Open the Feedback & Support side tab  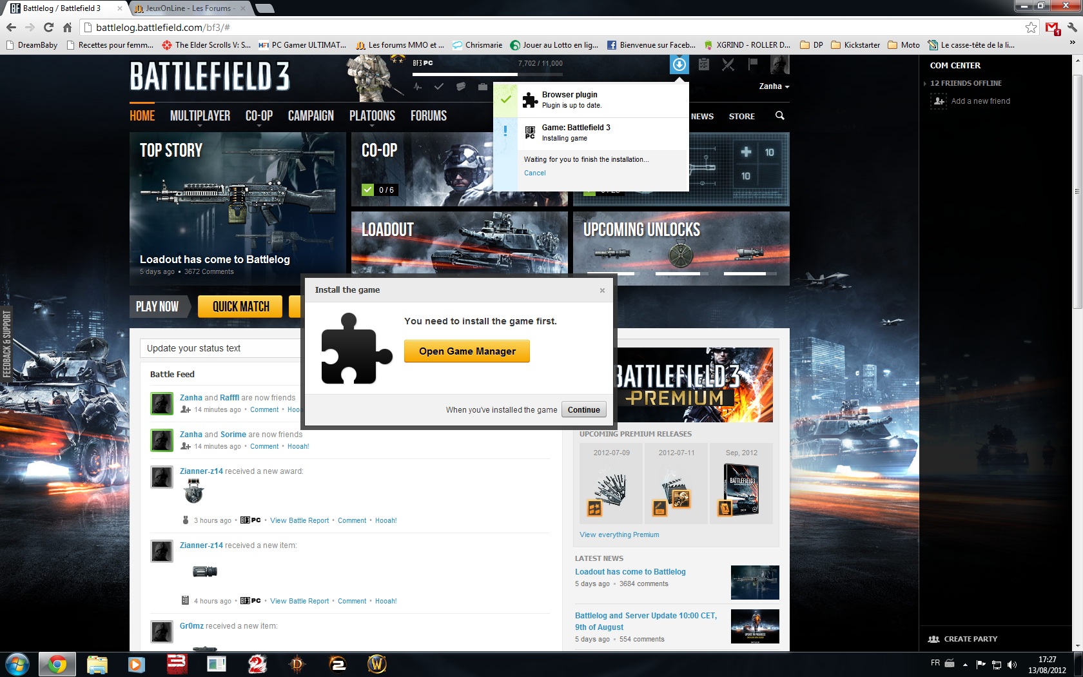[x=6, y=344]
